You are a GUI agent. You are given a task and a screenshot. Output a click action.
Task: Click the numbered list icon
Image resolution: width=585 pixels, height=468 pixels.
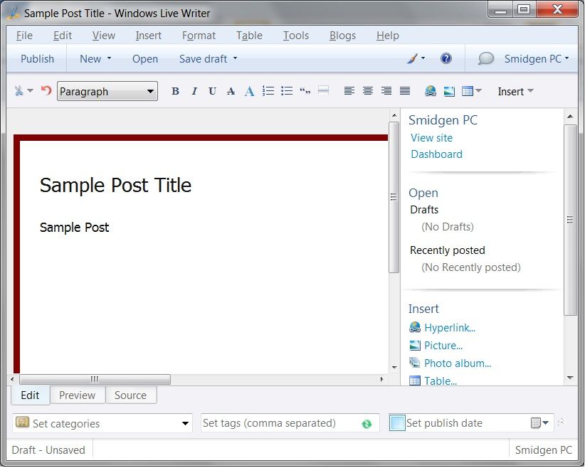click(268, 91)
